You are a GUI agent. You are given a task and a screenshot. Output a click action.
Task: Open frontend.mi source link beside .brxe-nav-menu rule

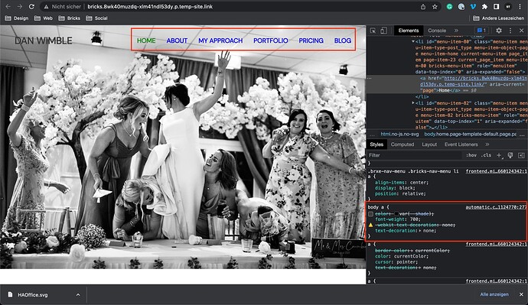(496, 171)
